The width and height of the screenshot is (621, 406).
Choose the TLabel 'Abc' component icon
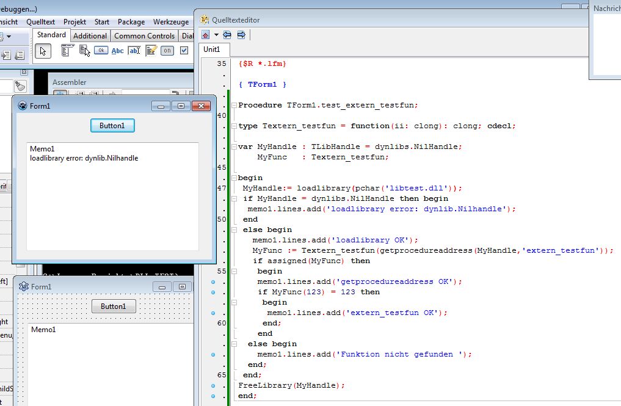(x=117, y=51)
